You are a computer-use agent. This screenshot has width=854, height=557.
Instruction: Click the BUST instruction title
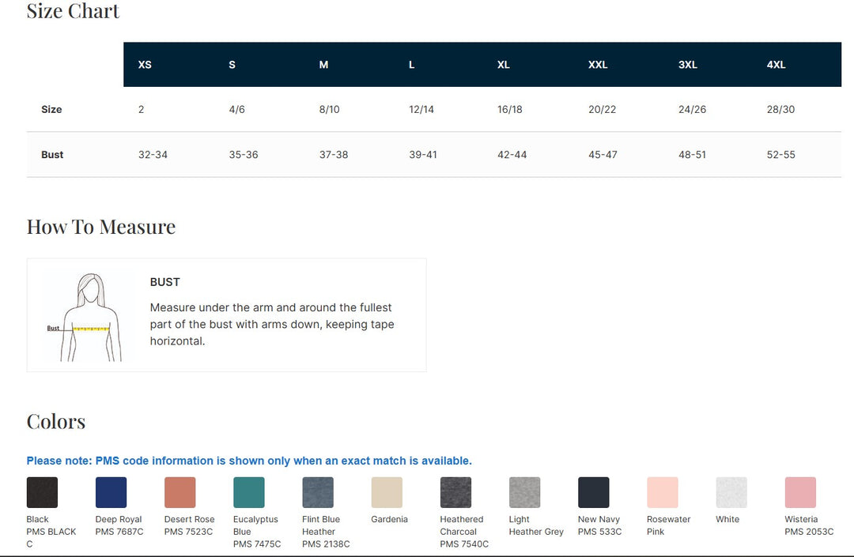165,282
